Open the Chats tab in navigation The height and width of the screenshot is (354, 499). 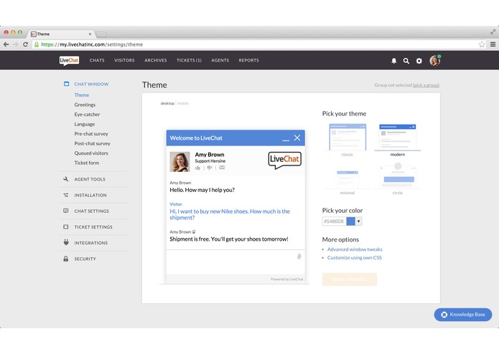click(x=97, y=60)
